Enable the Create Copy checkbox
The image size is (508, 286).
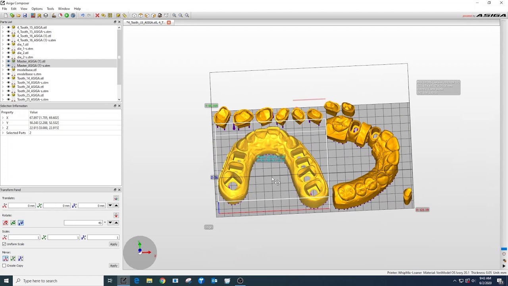(4, 266)
